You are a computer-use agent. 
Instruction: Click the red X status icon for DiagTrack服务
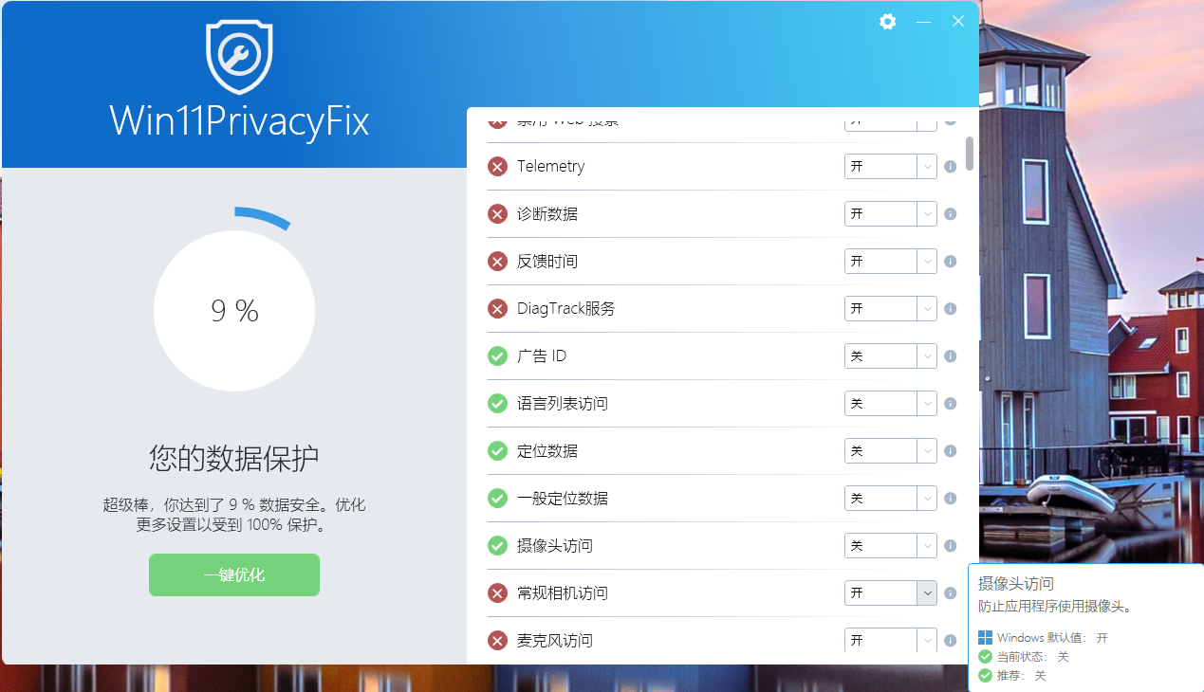click(497, 309)
